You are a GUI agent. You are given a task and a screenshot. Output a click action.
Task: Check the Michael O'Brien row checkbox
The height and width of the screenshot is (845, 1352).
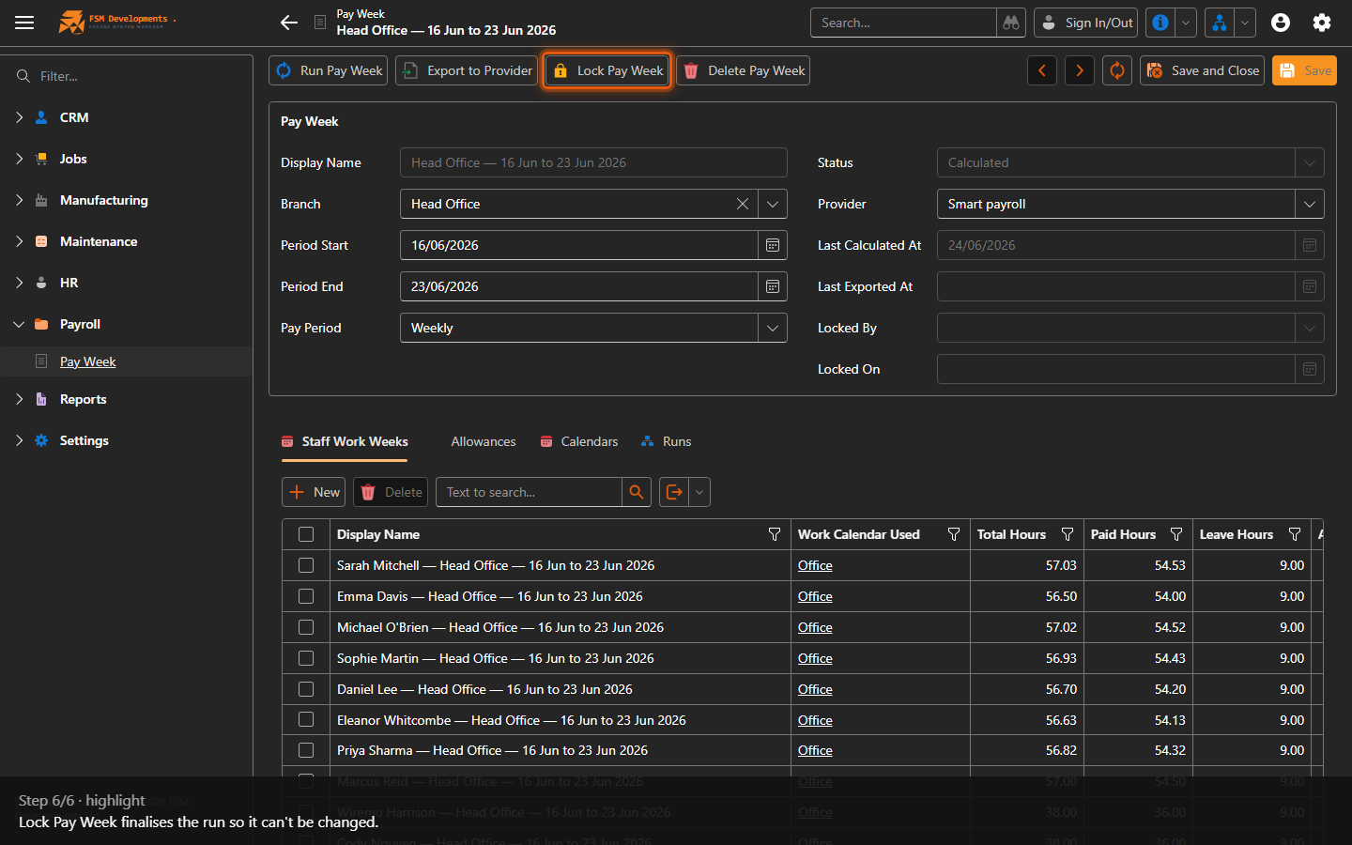306,627
